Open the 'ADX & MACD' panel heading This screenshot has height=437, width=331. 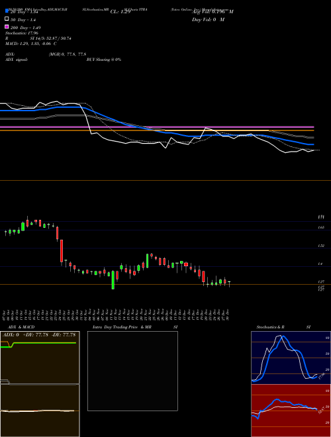(x=21, y=327)
